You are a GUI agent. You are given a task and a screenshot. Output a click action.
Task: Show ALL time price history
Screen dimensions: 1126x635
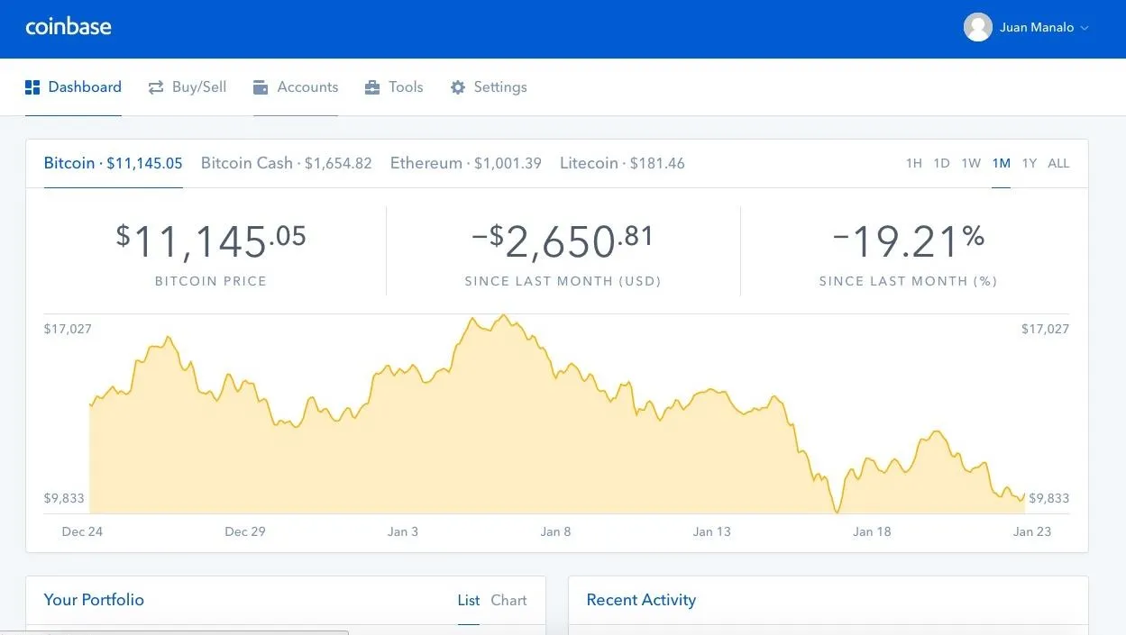click(1058, 163)
